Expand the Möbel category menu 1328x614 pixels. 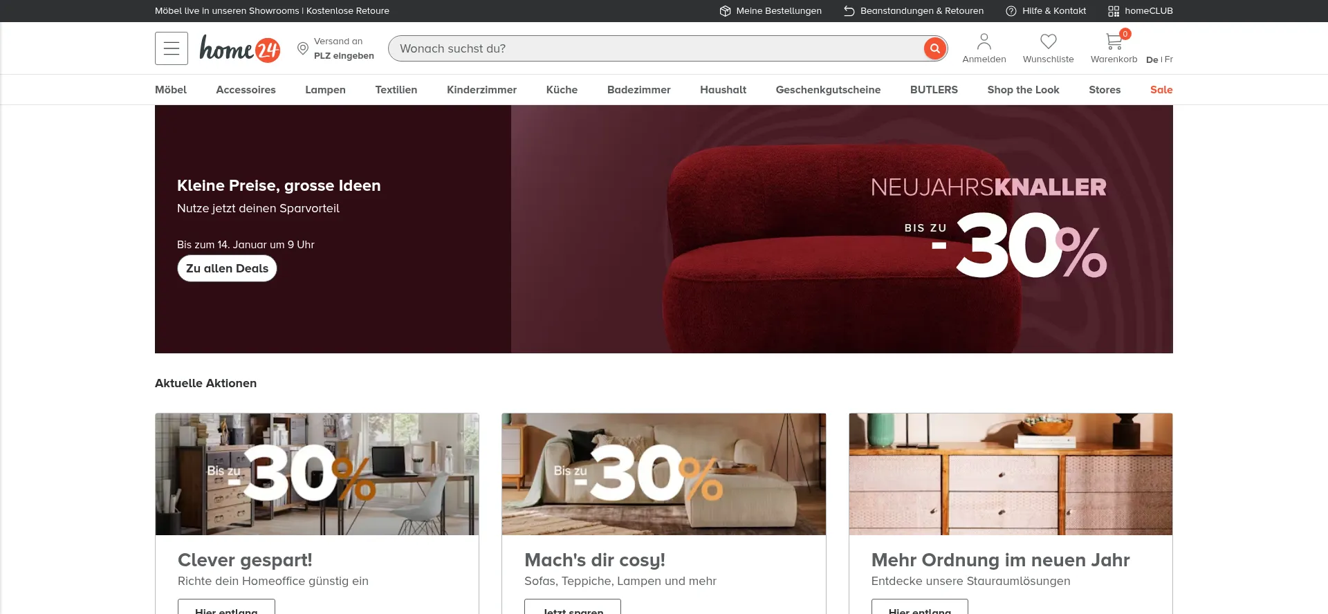tap(171, 90)
